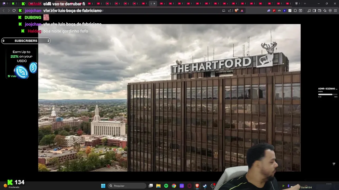Launch Google Chrome from the taskbar
The width and height of the screenshot is (339, 190).
pyautogui.click(x=174, y=186)
